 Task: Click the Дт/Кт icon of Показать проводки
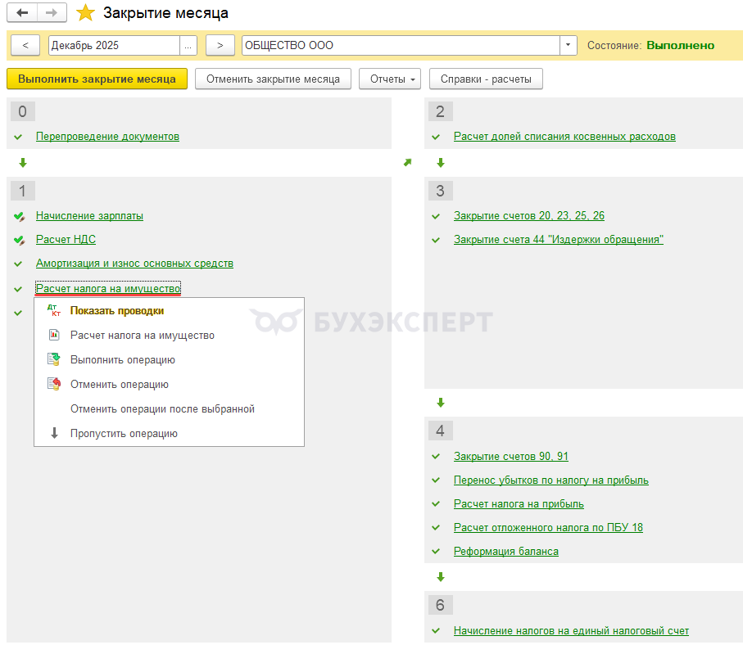pos(54,311)
